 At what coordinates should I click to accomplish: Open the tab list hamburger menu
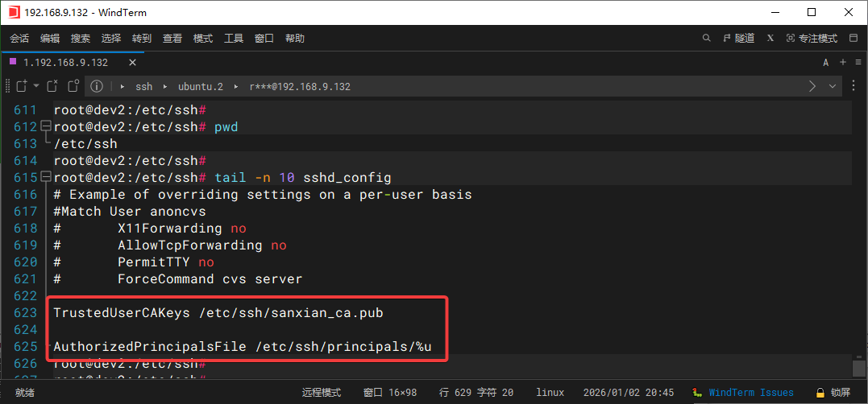pos(857,62)
